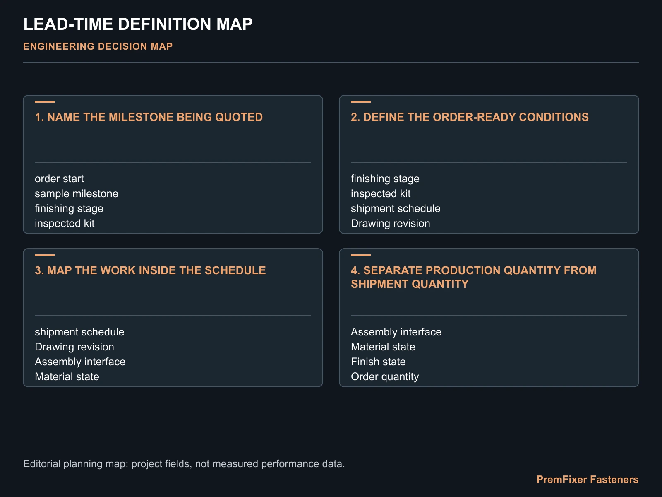Viewport: 662px width, 497px height.
Task: Select the 'Engineering Decision Map' subtitle
Action: point(98,46)
